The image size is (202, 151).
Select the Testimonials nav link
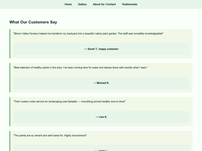coord(129,4)
